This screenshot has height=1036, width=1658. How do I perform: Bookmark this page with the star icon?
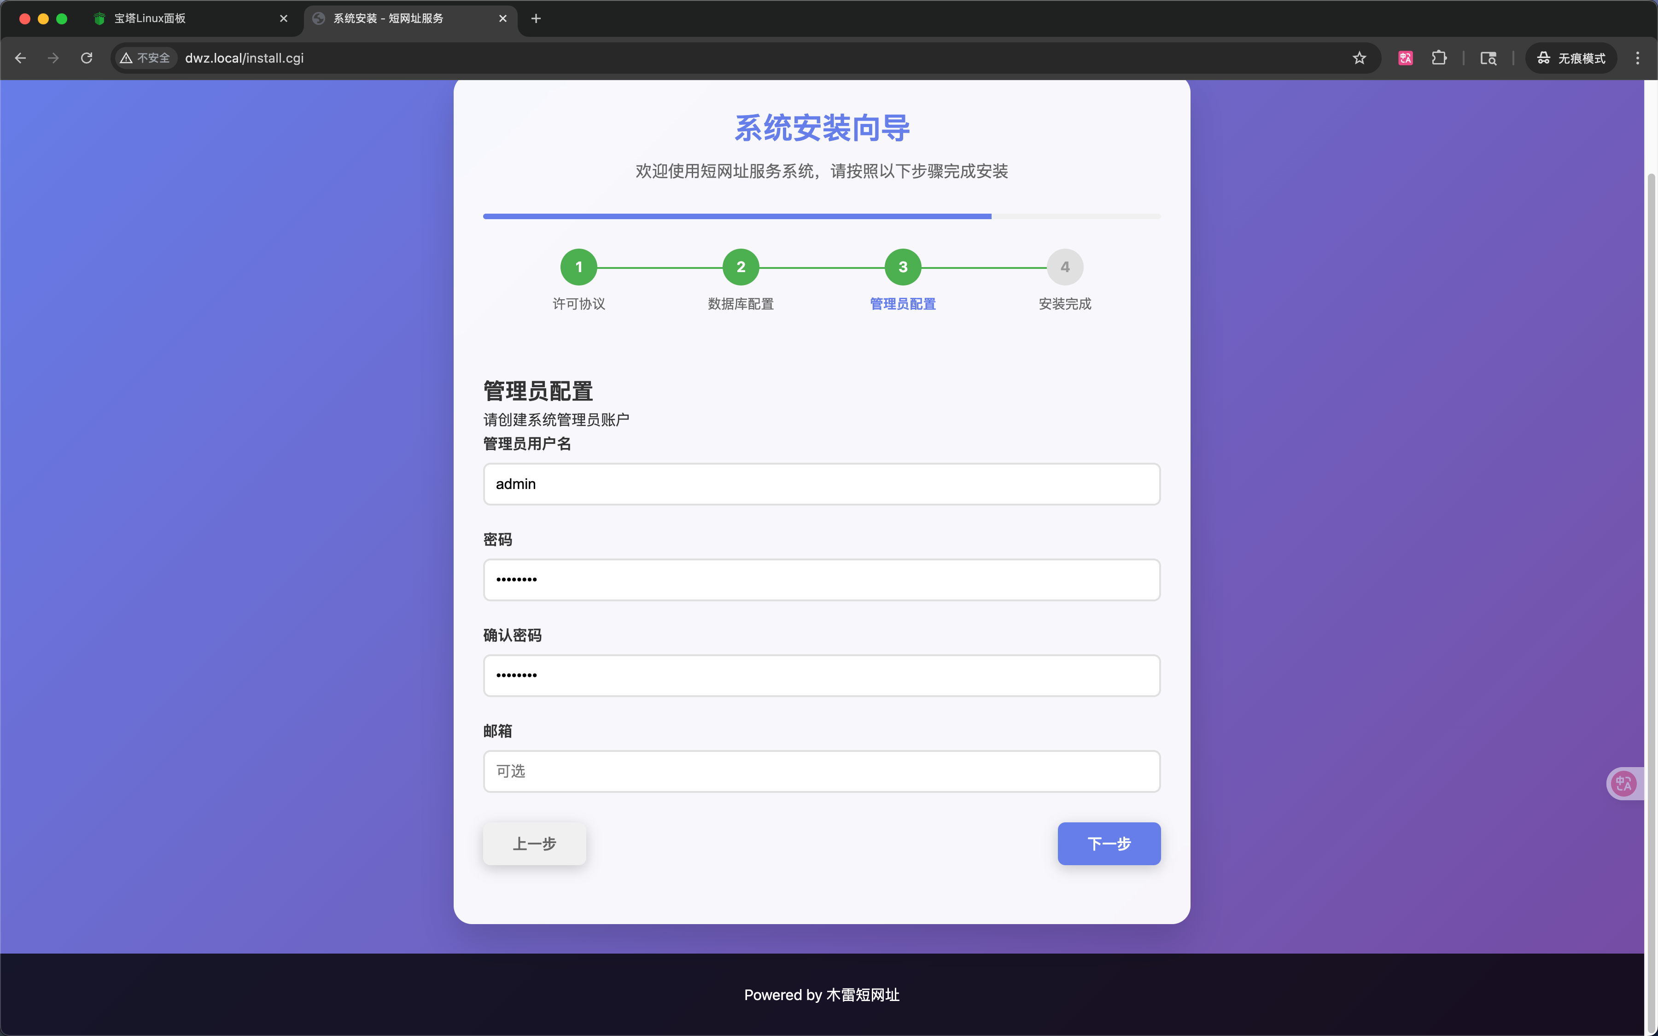pos(1359,58)
